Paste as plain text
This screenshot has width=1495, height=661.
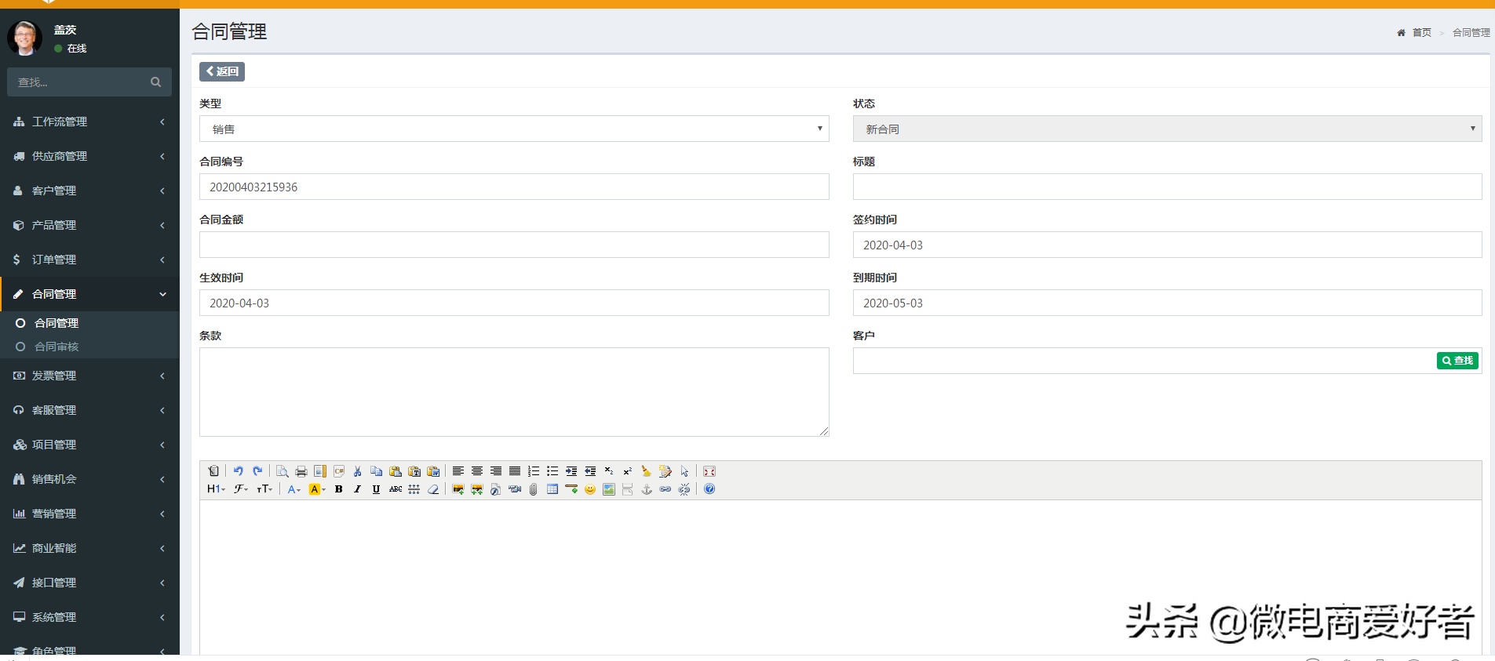coord(414,471)
